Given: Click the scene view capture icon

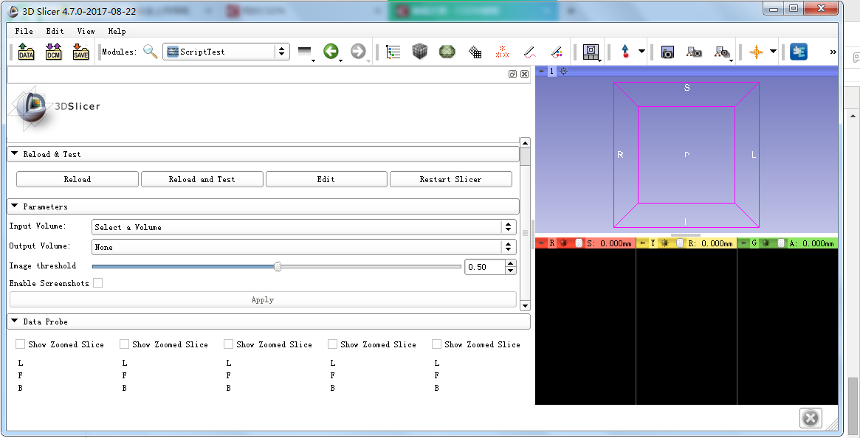Looking at the screenshot, I should (x=695, y=52).
